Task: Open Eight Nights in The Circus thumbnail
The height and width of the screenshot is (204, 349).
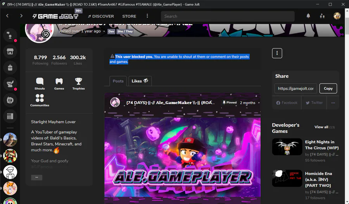Action: [287, 147]
